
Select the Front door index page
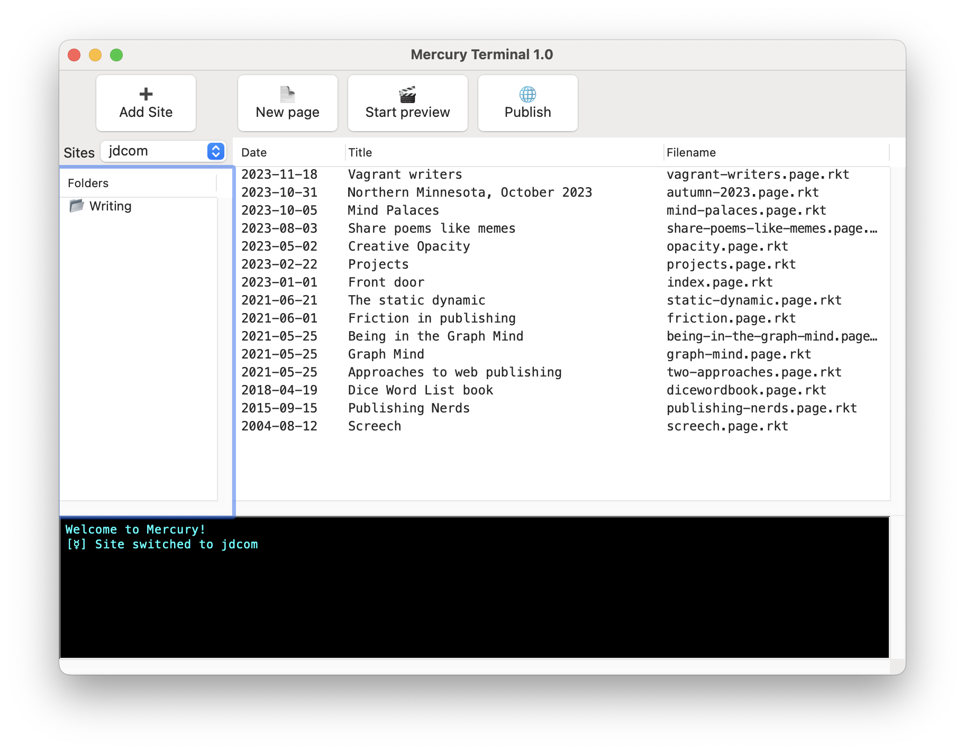[x=386, y=282]
